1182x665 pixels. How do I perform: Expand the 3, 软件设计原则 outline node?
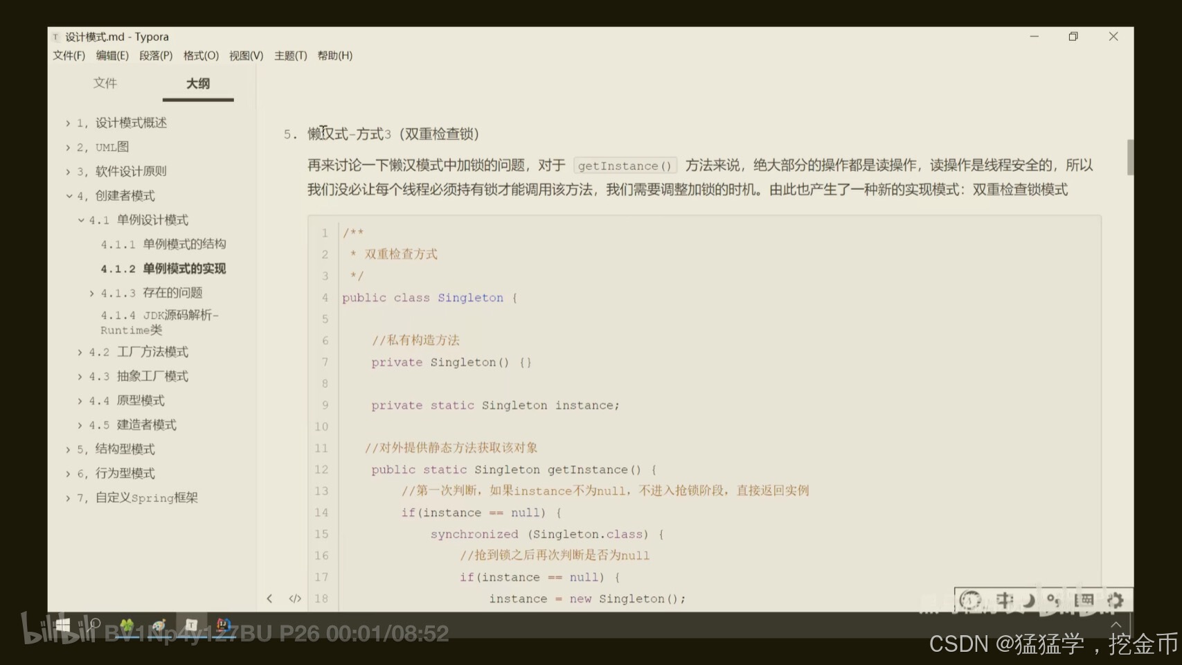68,172
